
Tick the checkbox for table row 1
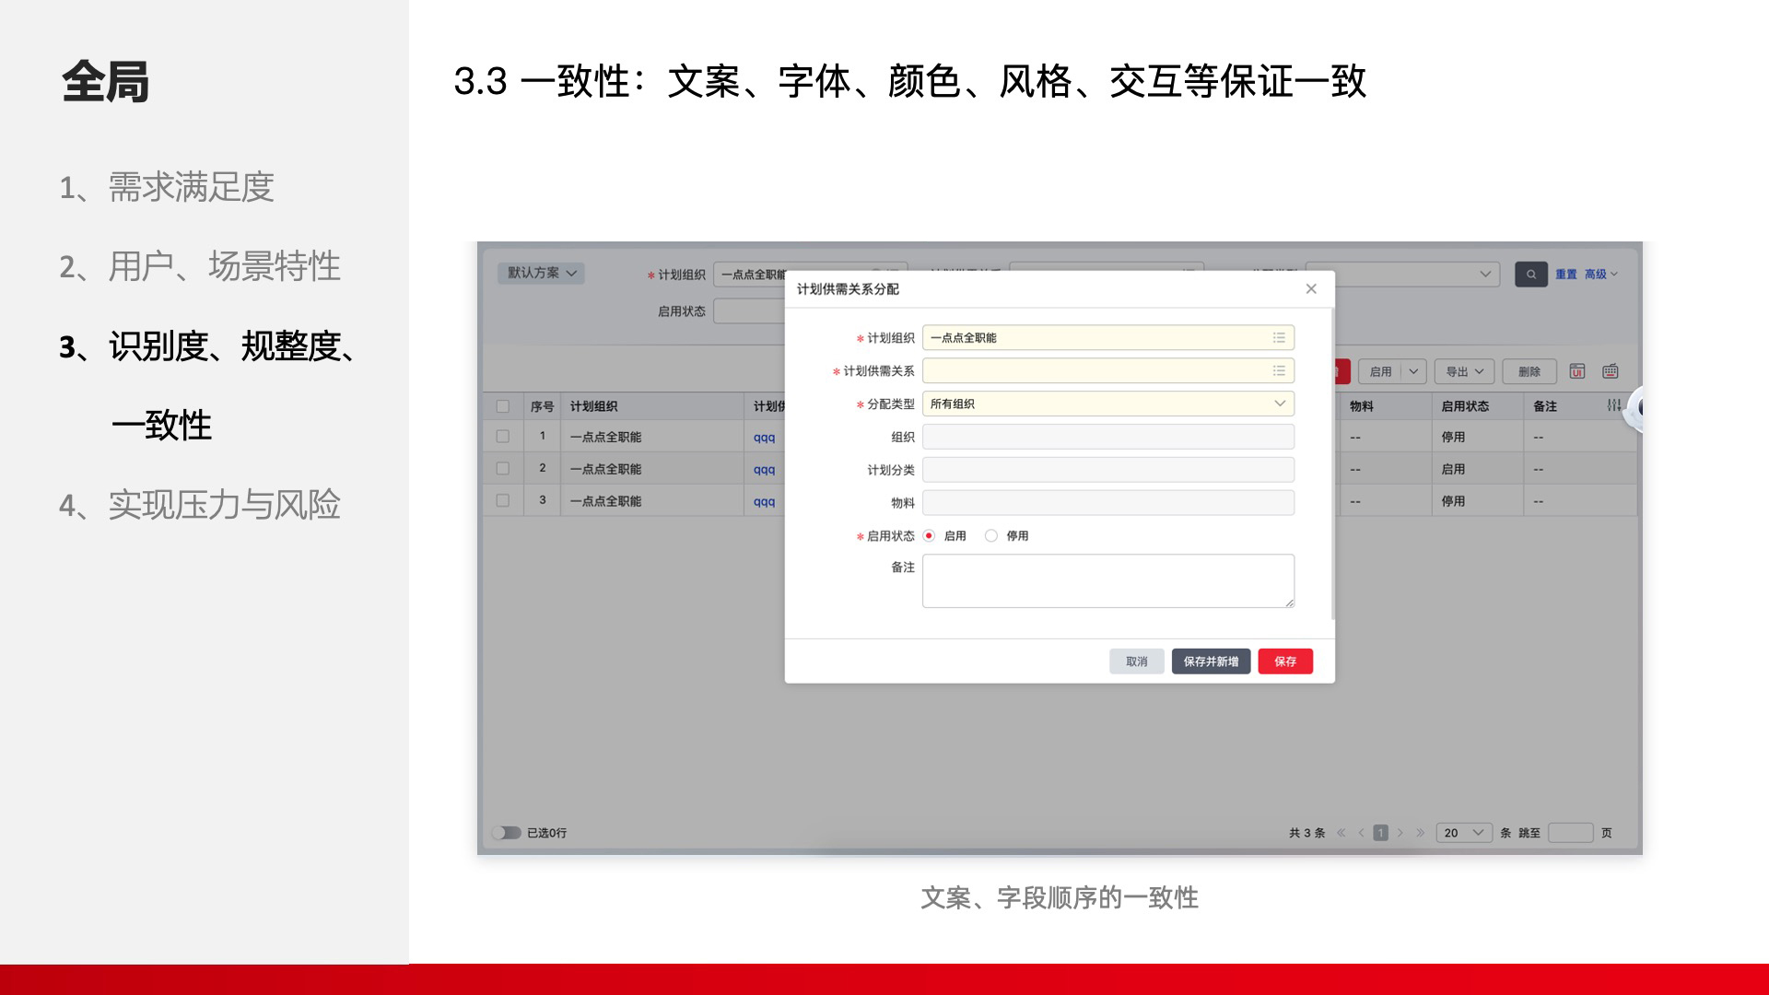coord(503,437)
